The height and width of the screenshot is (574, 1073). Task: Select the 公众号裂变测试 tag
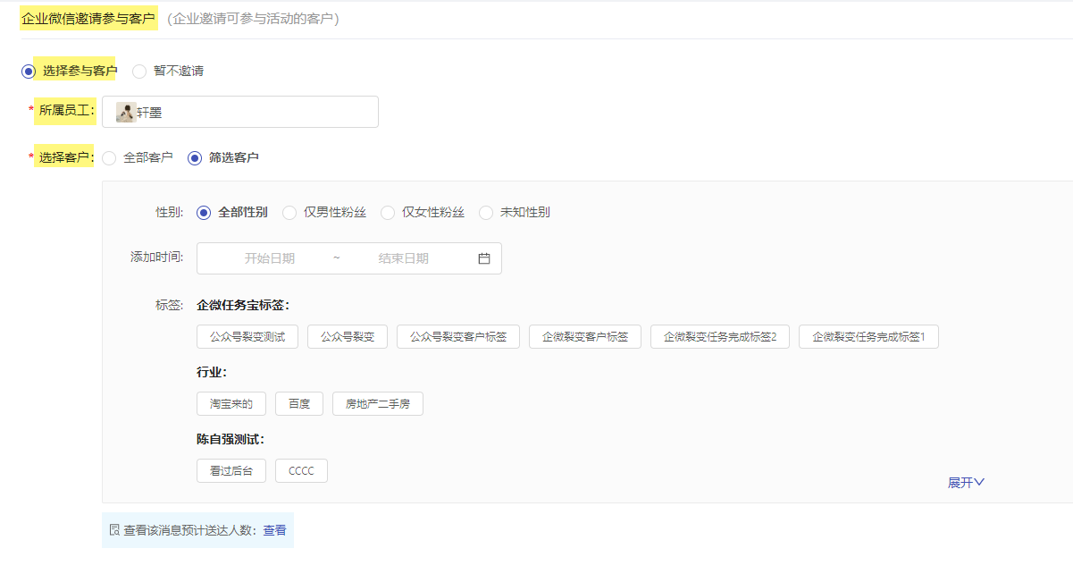click(x=247, y=337)
